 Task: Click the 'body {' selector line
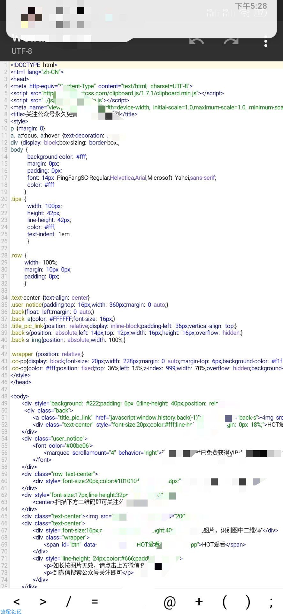[x=19, y=149]
